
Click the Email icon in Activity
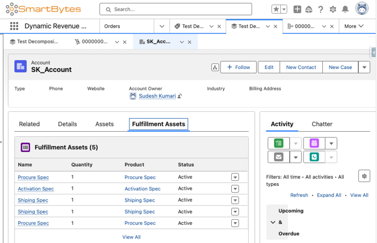pos(279,157)
